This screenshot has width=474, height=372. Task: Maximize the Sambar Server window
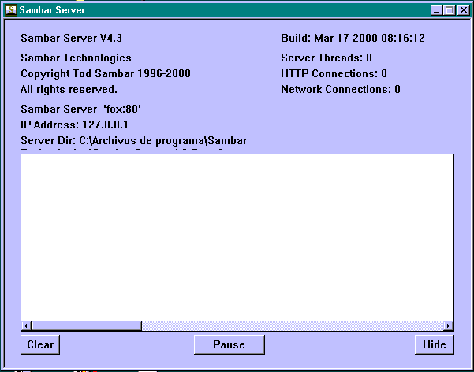coord(450,10)
